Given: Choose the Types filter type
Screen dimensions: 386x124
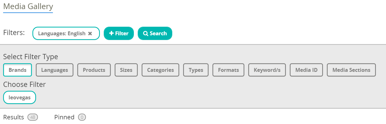Looking at the screenshot, I should coord(196,70).
